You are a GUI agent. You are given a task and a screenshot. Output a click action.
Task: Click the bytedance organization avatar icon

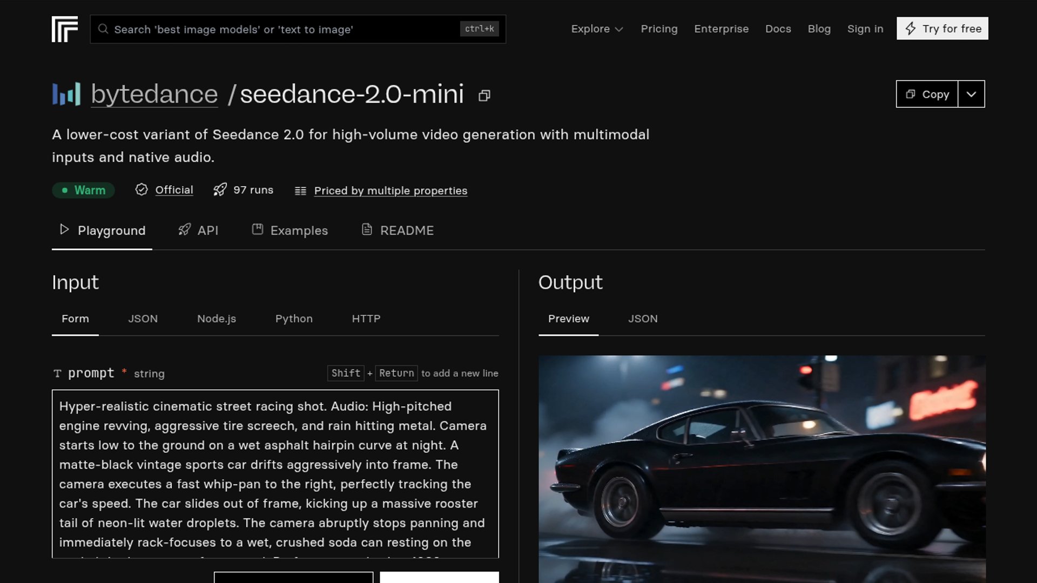click(66, 94)
